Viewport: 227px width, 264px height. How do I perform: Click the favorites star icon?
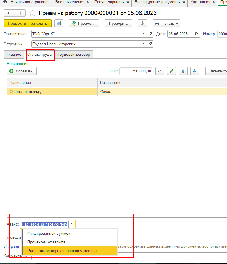[32, 13]
